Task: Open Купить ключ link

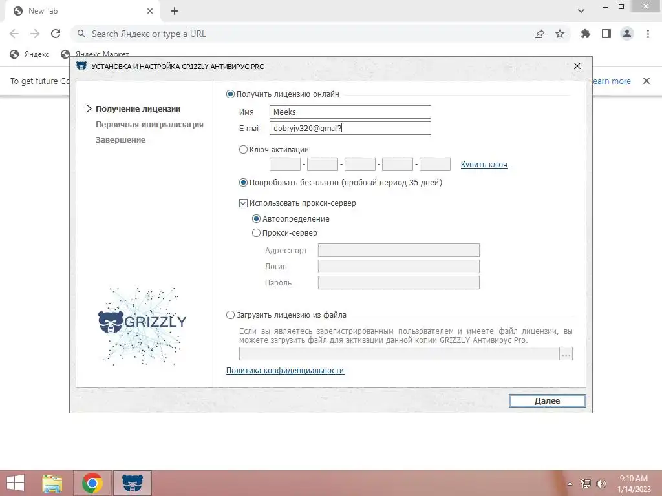Action: click(484, 165)
